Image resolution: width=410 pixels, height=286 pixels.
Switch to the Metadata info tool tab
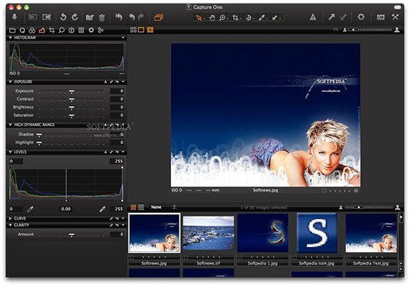point(72,30)
